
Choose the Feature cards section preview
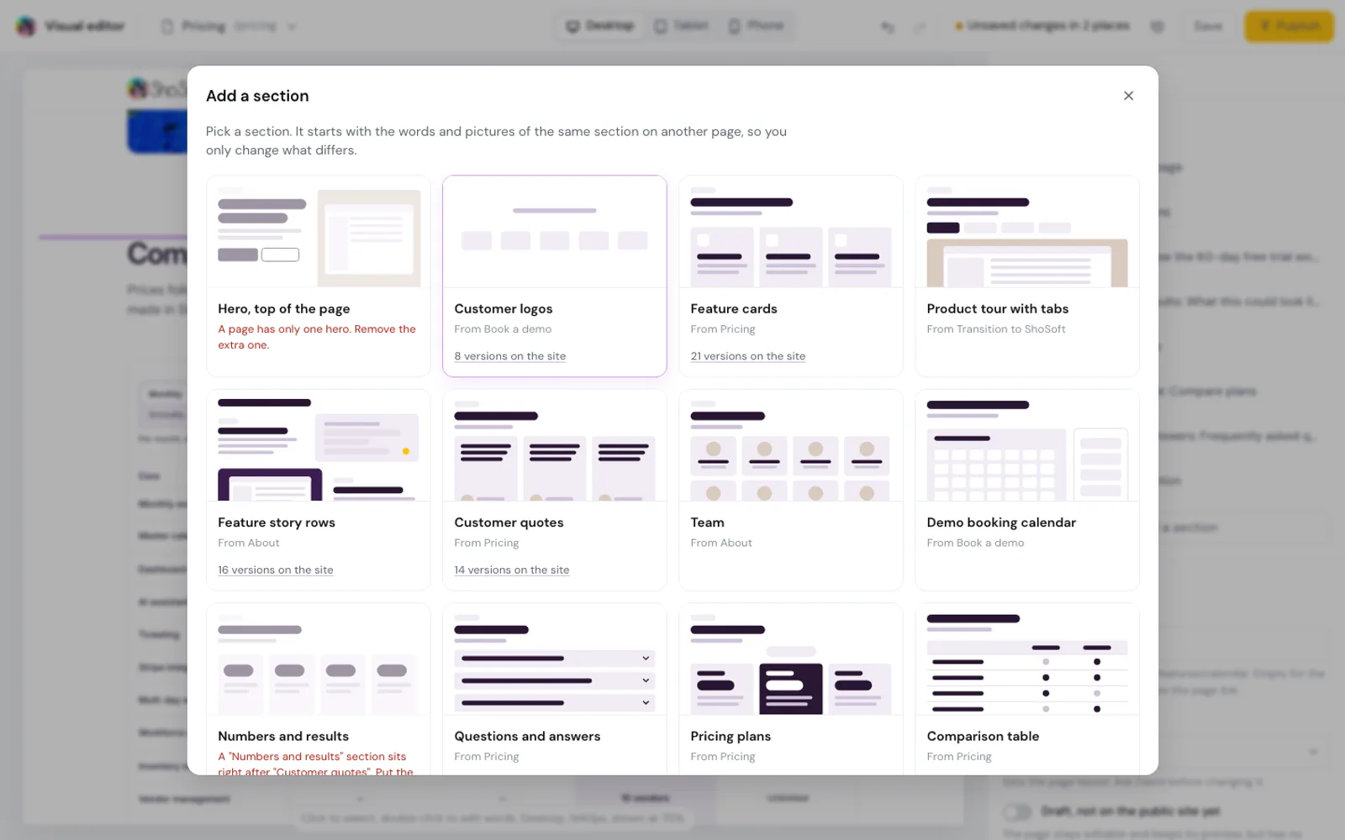click(791, 232)
